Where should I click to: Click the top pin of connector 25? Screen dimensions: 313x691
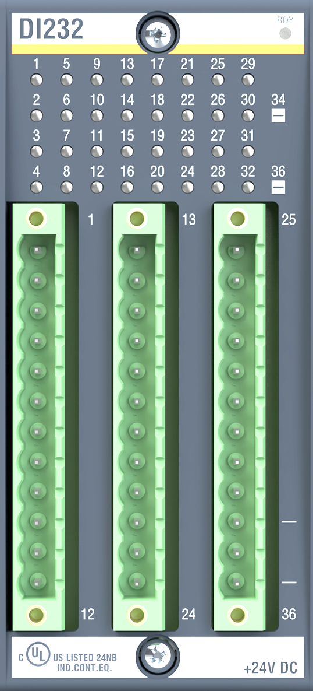pos(237,251)
